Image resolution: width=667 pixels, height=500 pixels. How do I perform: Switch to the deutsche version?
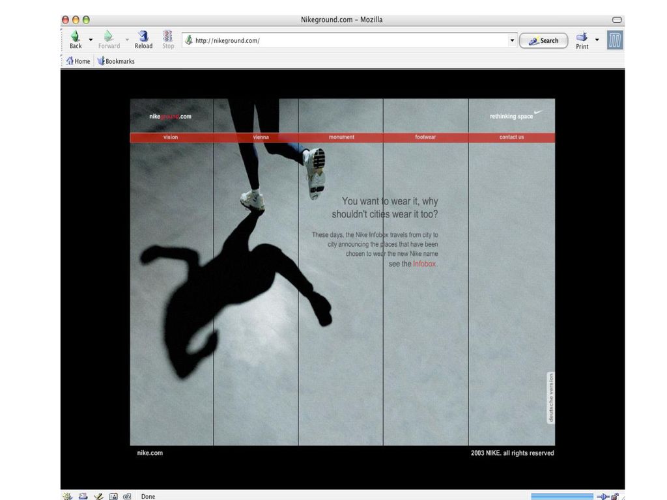[551, 398]
